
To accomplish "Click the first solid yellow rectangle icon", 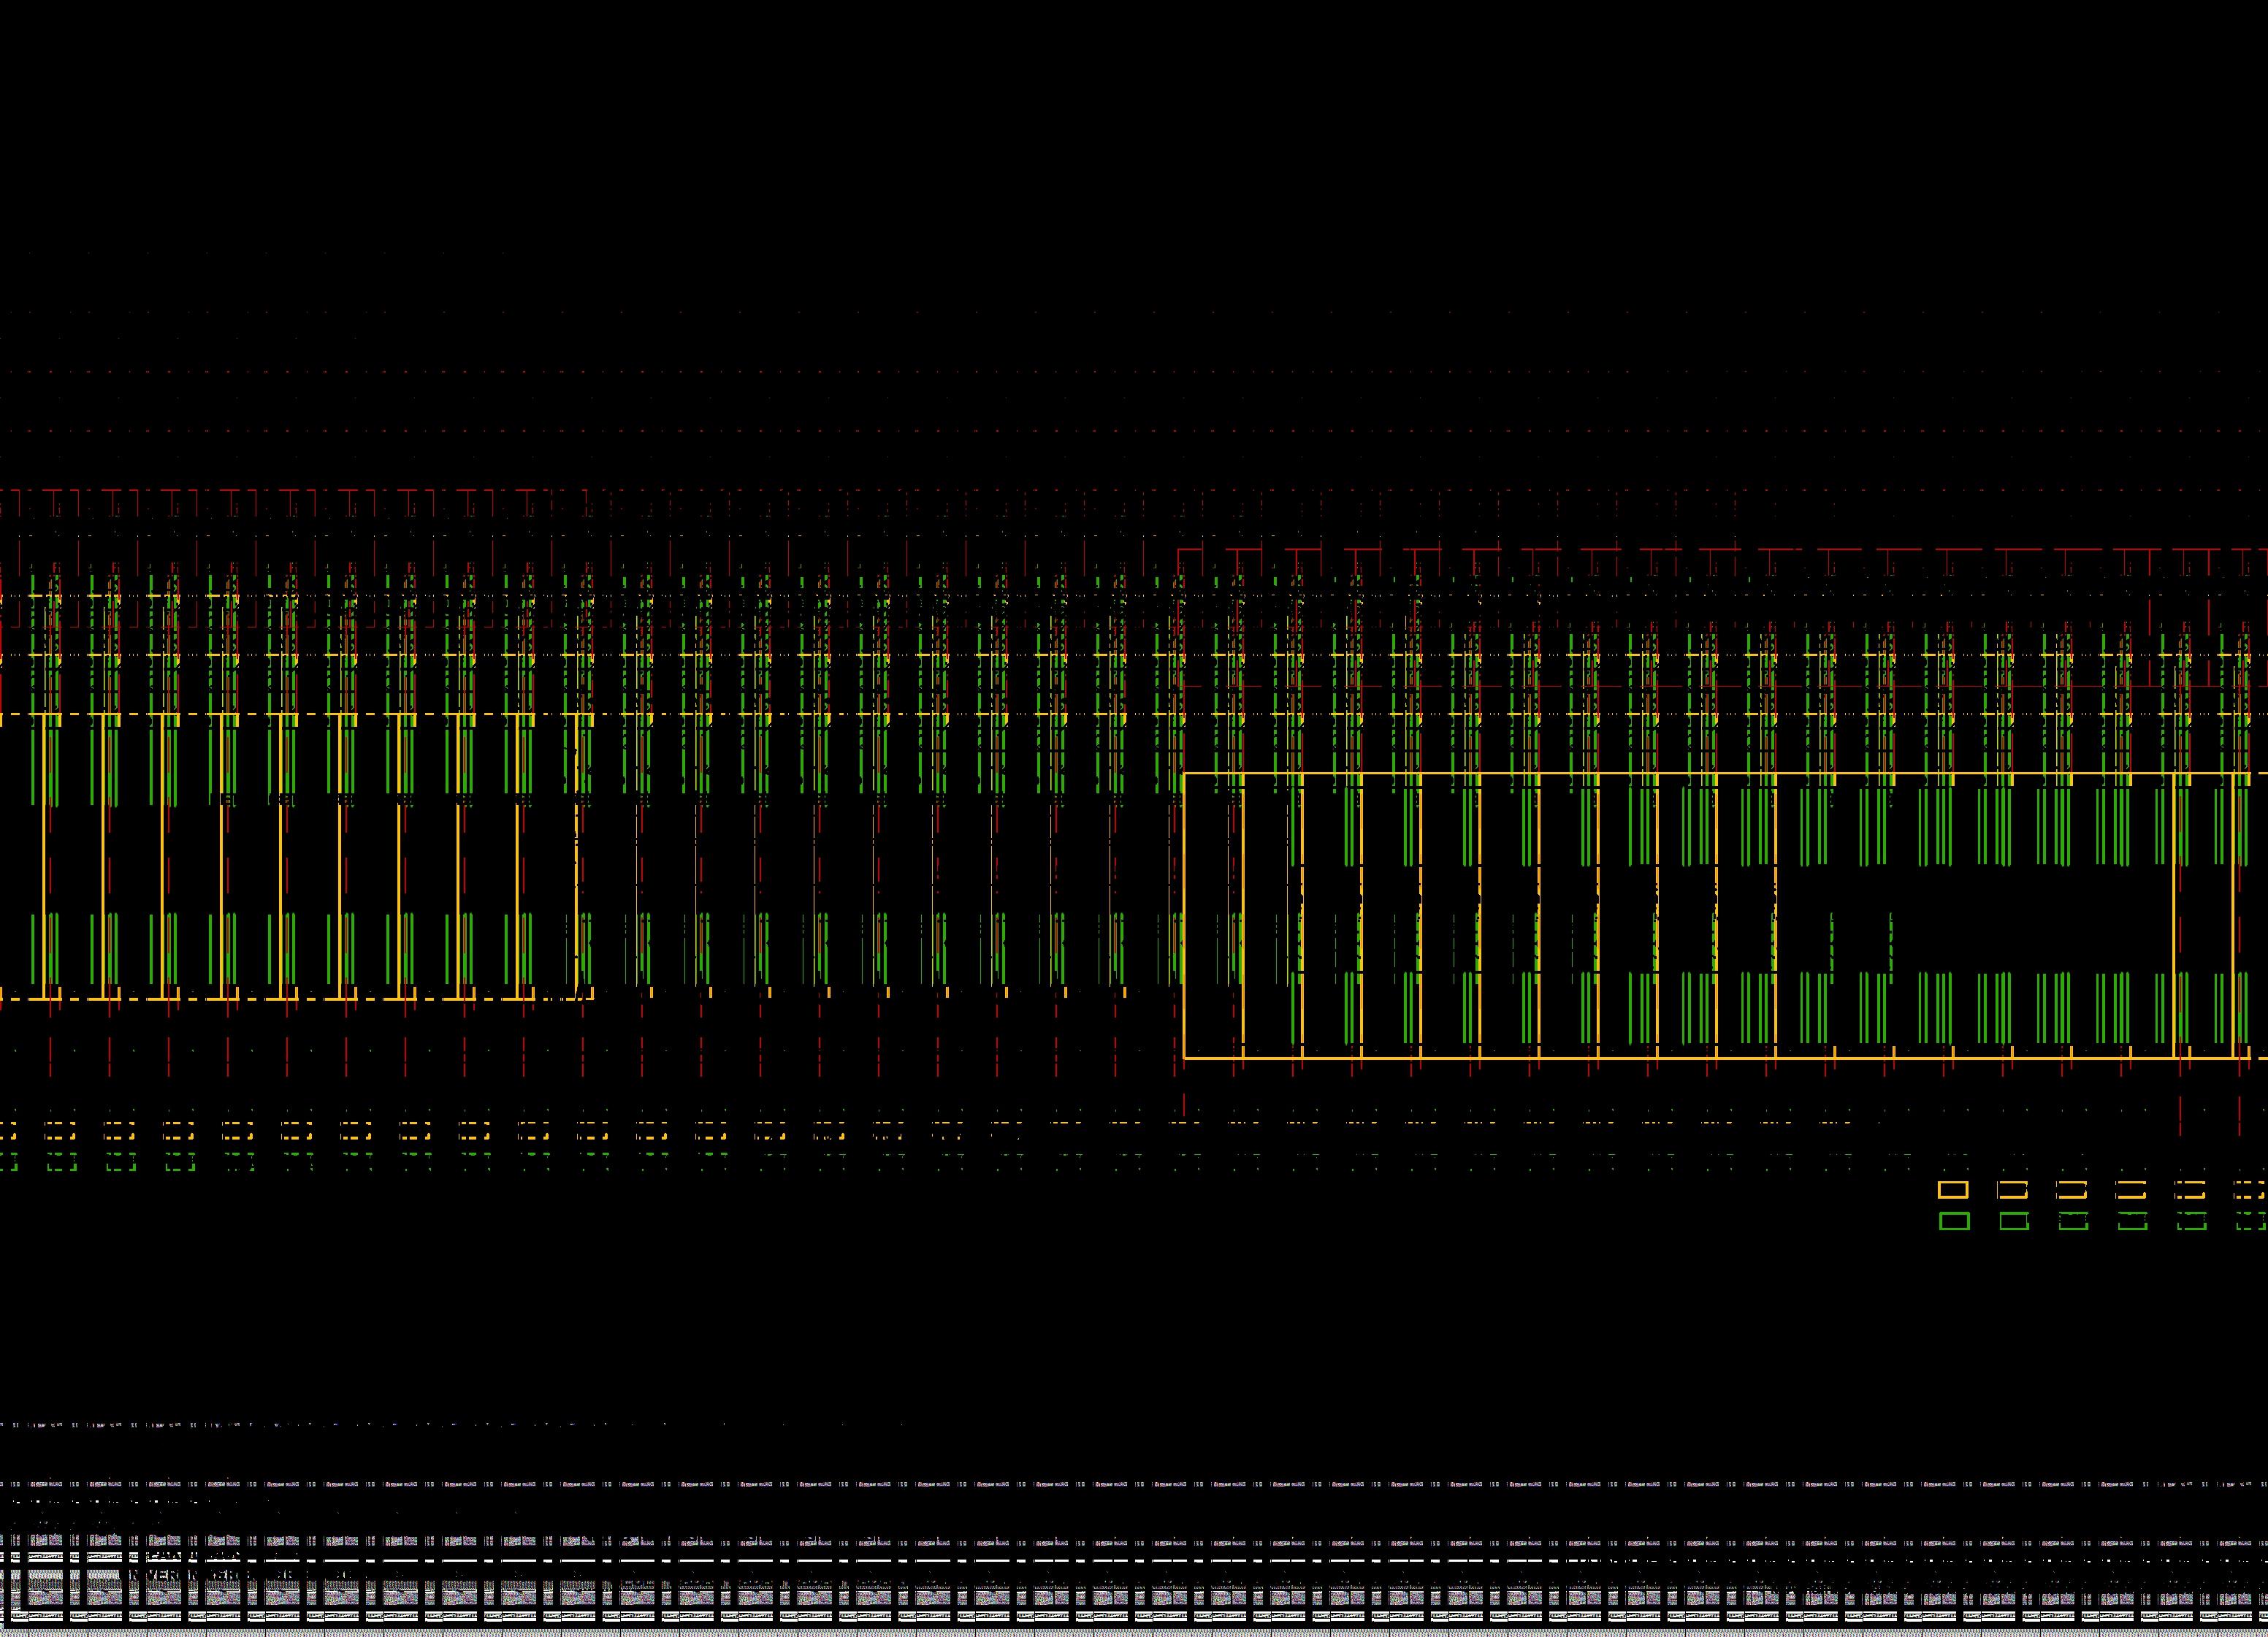I will pyautogui.click(x=1953, y=1190).
